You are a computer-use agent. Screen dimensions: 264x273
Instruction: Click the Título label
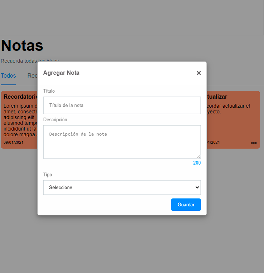click(49, 91)
